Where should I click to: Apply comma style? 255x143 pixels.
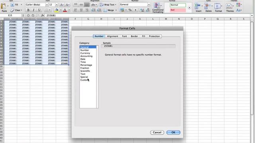(x=135, y=10)
